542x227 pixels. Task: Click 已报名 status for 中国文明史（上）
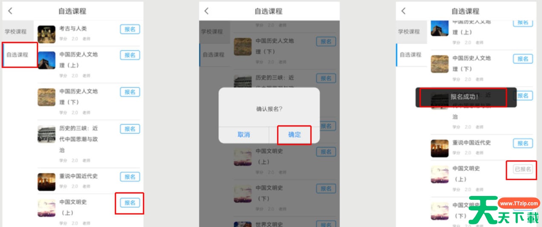click(x=523, y=169)
